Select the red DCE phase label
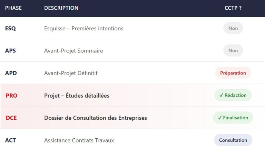 point(11,118)
